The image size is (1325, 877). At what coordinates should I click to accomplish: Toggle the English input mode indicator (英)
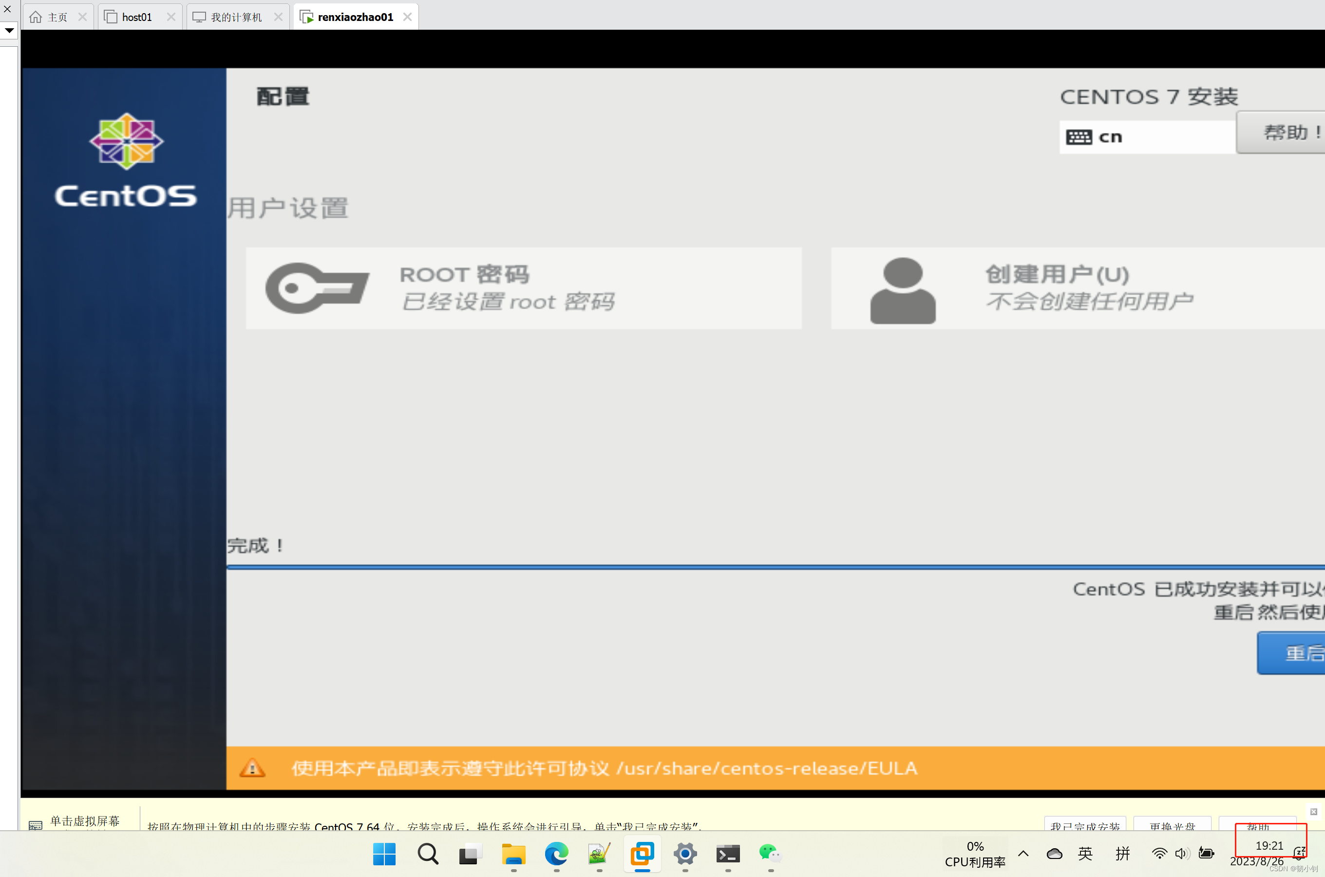pos(1085,854)
